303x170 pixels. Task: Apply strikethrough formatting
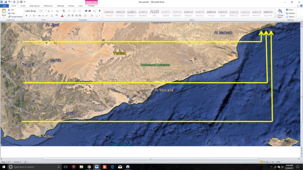click(x=39, y=16)
